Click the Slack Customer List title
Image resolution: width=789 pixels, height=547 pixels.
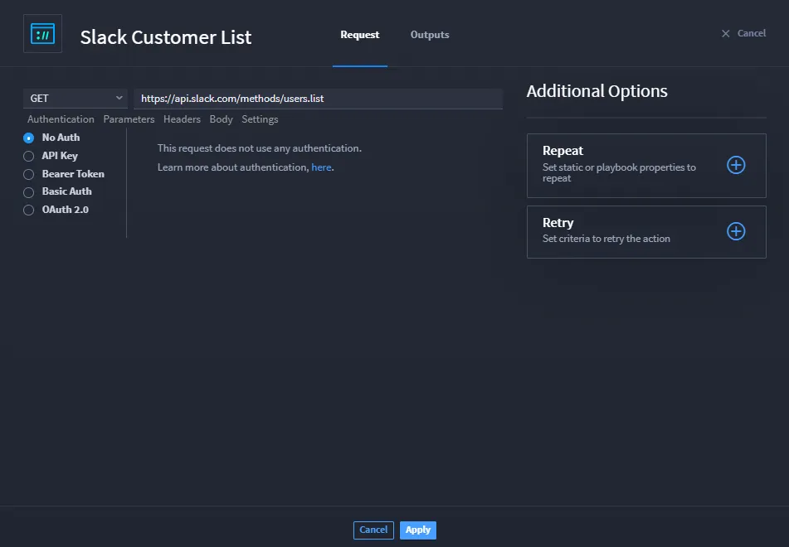[166, 37]
